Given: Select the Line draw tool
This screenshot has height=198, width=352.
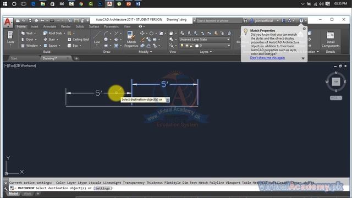Looking at the screenshot, I should (97, 38).
